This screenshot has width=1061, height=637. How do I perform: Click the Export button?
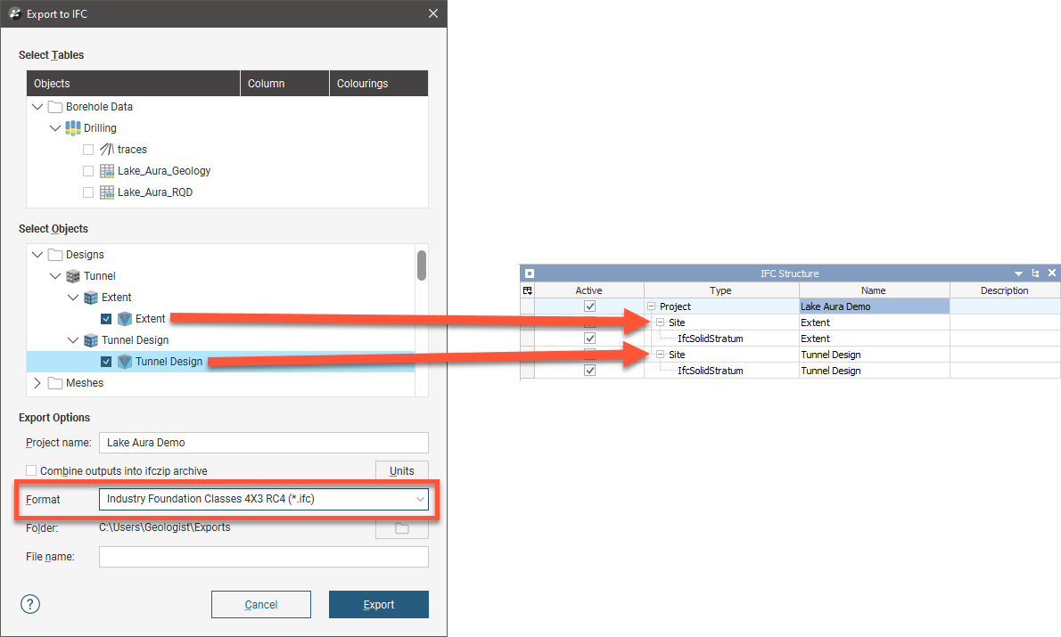point(379,605)
